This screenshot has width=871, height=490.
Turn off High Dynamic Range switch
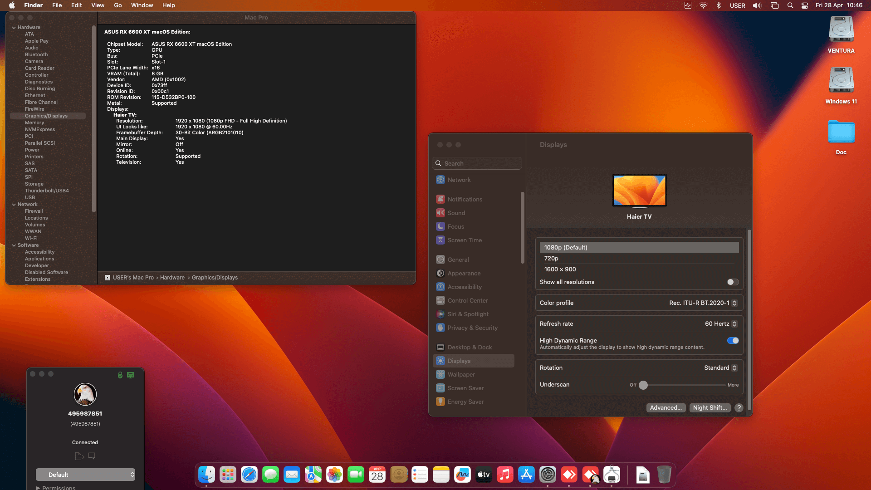pyautogui.click(x=733, y=340)
